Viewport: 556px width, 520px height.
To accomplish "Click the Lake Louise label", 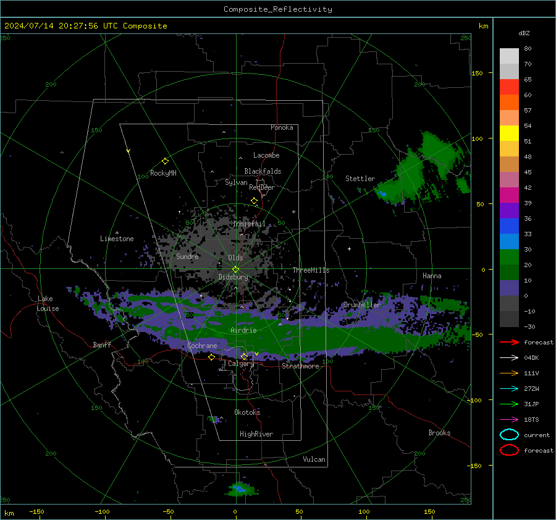I will coord(48,304).
